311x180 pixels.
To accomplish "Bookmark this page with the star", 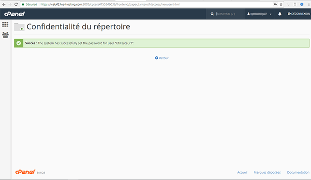I will pyautogui.click(x=281, y=4).
